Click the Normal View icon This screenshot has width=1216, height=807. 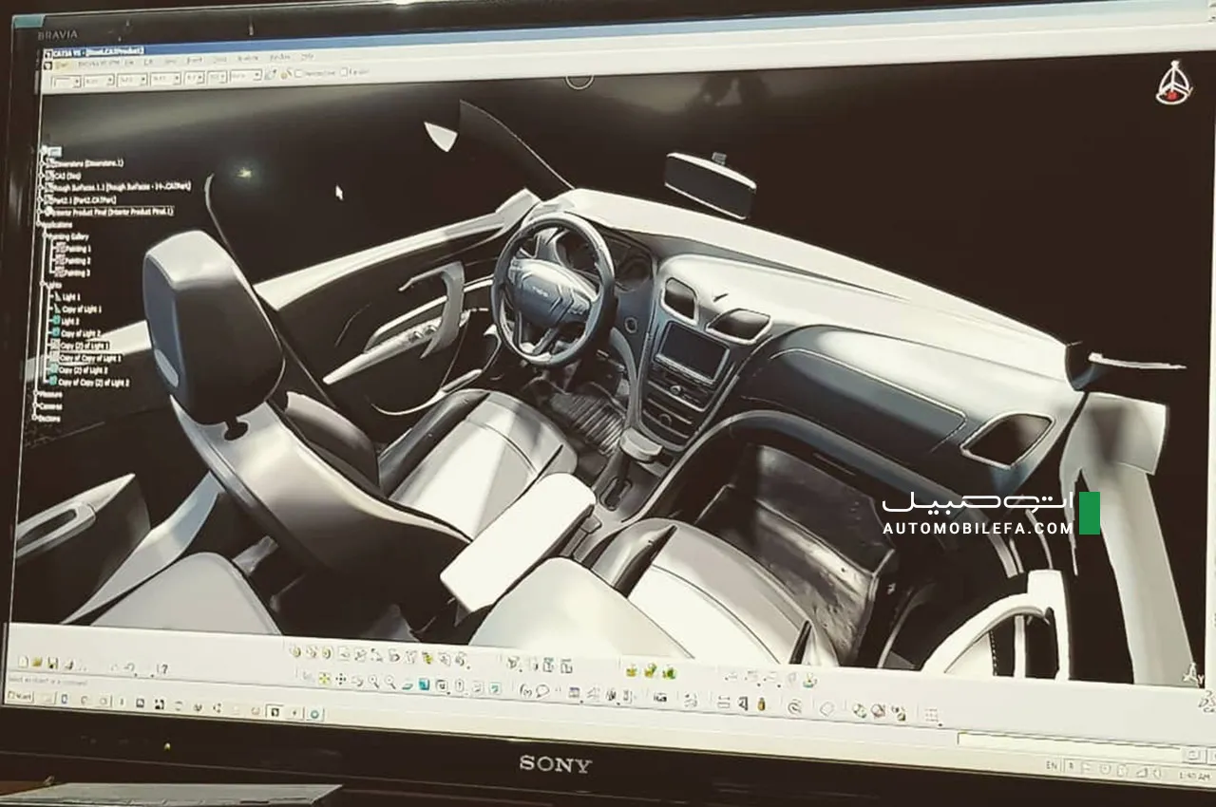pyautogui.click(x=407, y=684)
